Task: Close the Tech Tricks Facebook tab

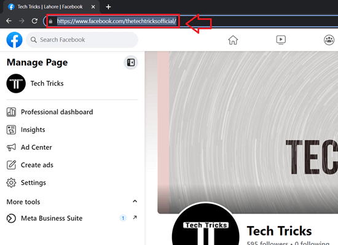Action: click(x=93, y=7)
